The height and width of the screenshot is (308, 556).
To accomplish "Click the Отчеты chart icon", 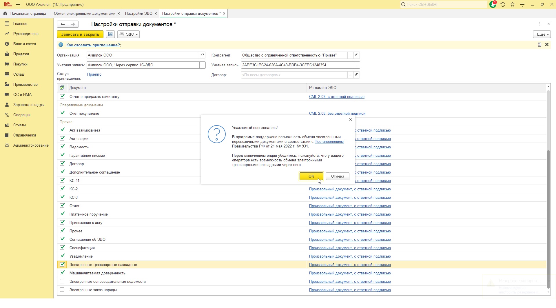I will 7,125.
